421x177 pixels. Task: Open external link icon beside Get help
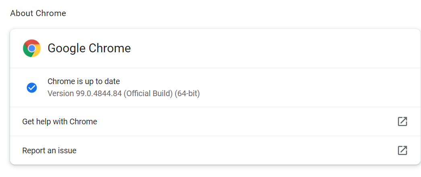point(402,121)
